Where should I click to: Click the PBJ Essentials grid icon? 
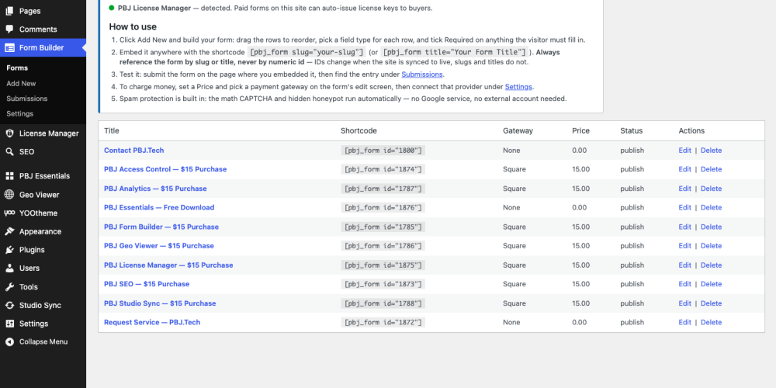pyautogui.click(x=9, y=176)
